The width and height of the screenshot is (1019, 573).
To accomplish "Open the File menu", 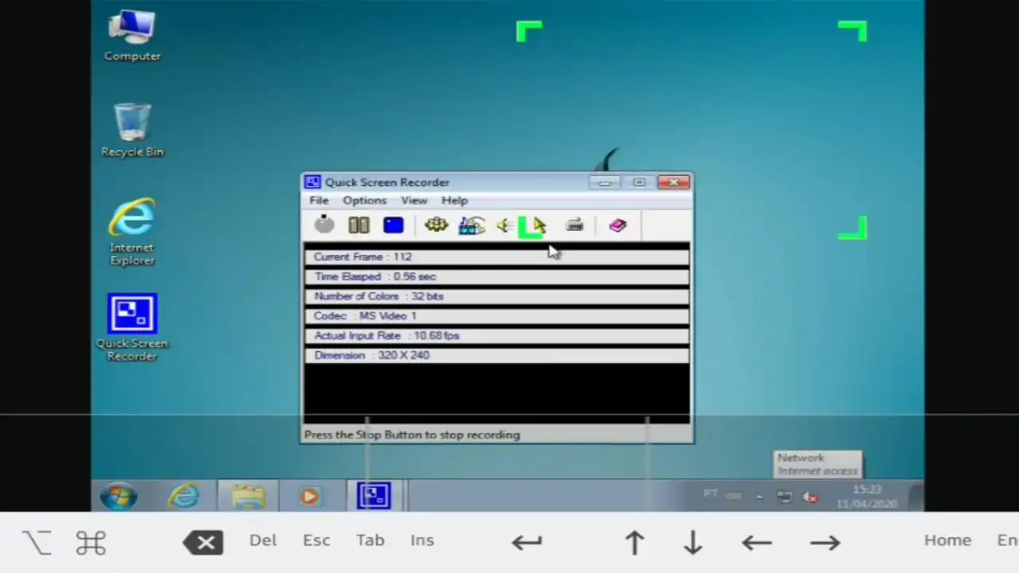I will pyautogui.click(x=318, y=201).
